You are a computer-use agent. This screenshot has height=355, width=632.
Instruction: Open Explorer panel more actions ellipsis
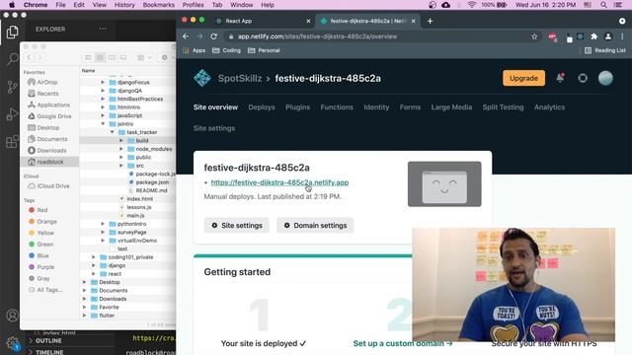[103, 29]
